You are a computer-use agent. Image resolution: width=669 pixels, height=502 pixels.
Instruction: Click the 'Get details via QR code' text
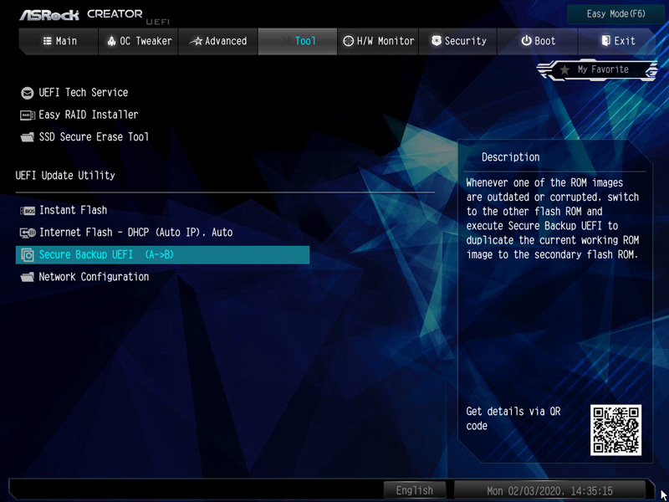513,418
